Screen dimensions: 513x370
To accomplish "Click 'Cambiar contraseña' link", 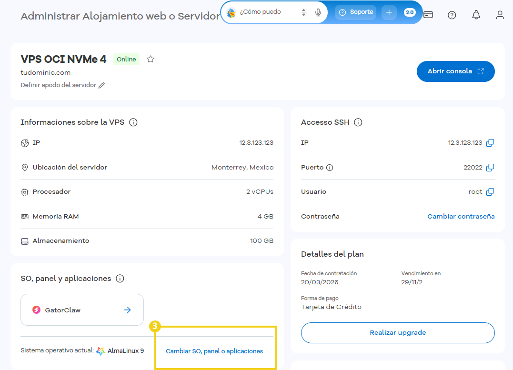I will click(x=461, y=216).
